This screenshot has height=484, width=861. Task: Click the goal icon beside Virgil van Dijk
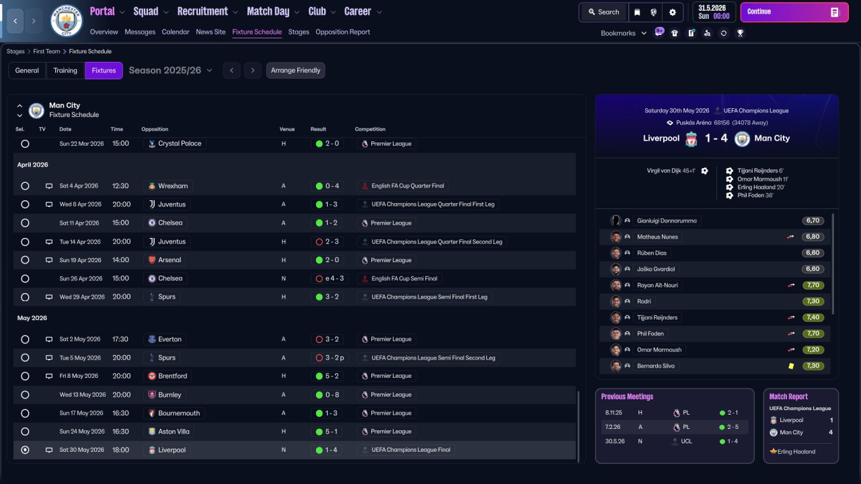(x=704, y=171)
